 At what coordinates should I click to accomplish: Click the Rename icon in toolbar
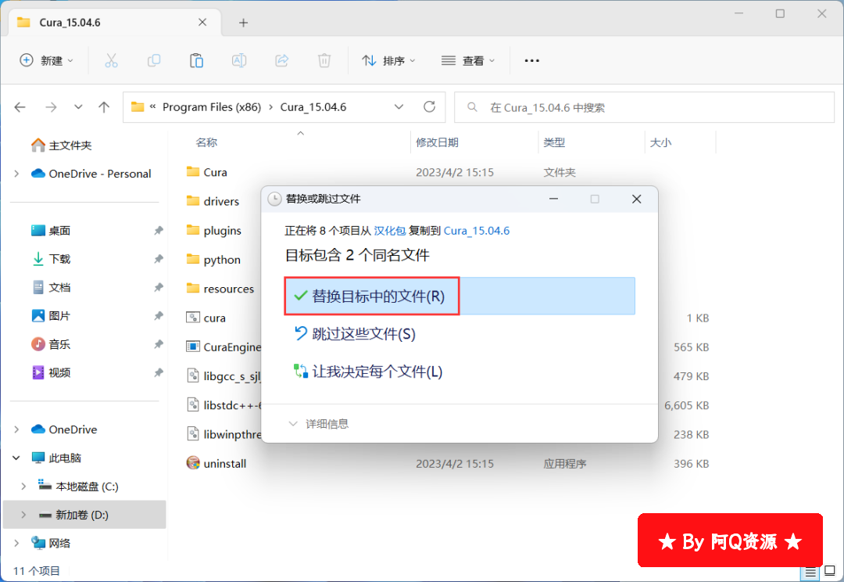coord(239,60)
